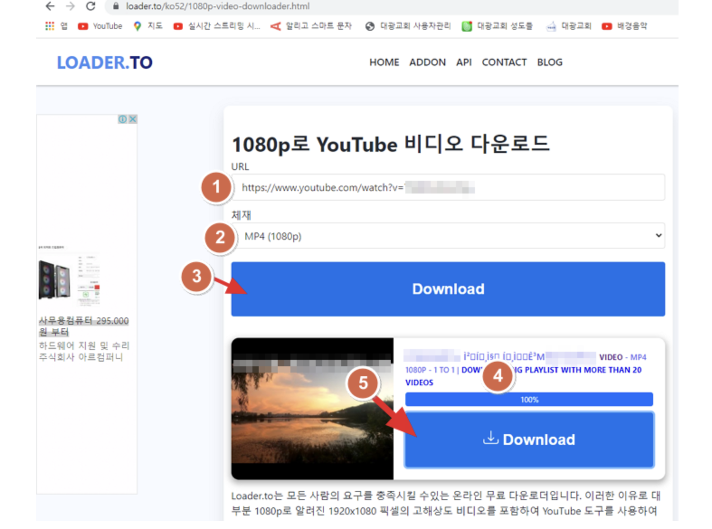Click the 100% progress bar
This screenshot has height=529, width=712.
coord(529,399)
